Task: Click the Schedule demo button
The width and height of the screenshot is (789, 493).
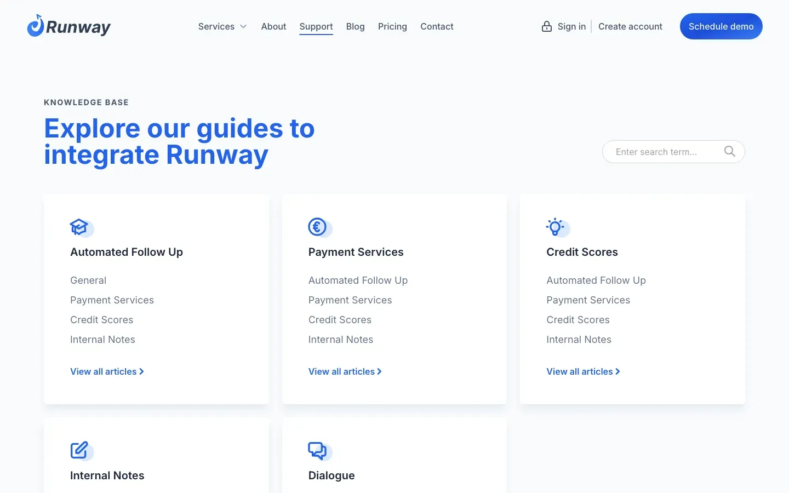Action: coord(721,26)
